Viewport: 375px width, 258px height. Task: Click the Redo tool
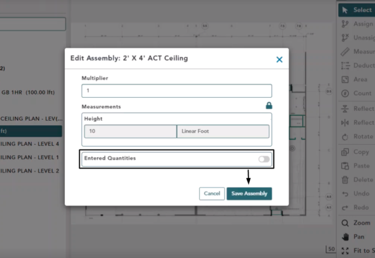pyautogui.click(x=357, y=207)
